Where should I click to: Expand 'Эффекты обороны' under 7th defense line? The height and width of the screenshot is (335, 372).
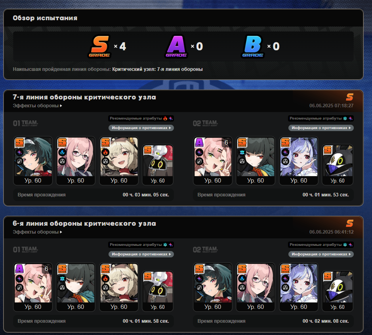tap(38, 106)
